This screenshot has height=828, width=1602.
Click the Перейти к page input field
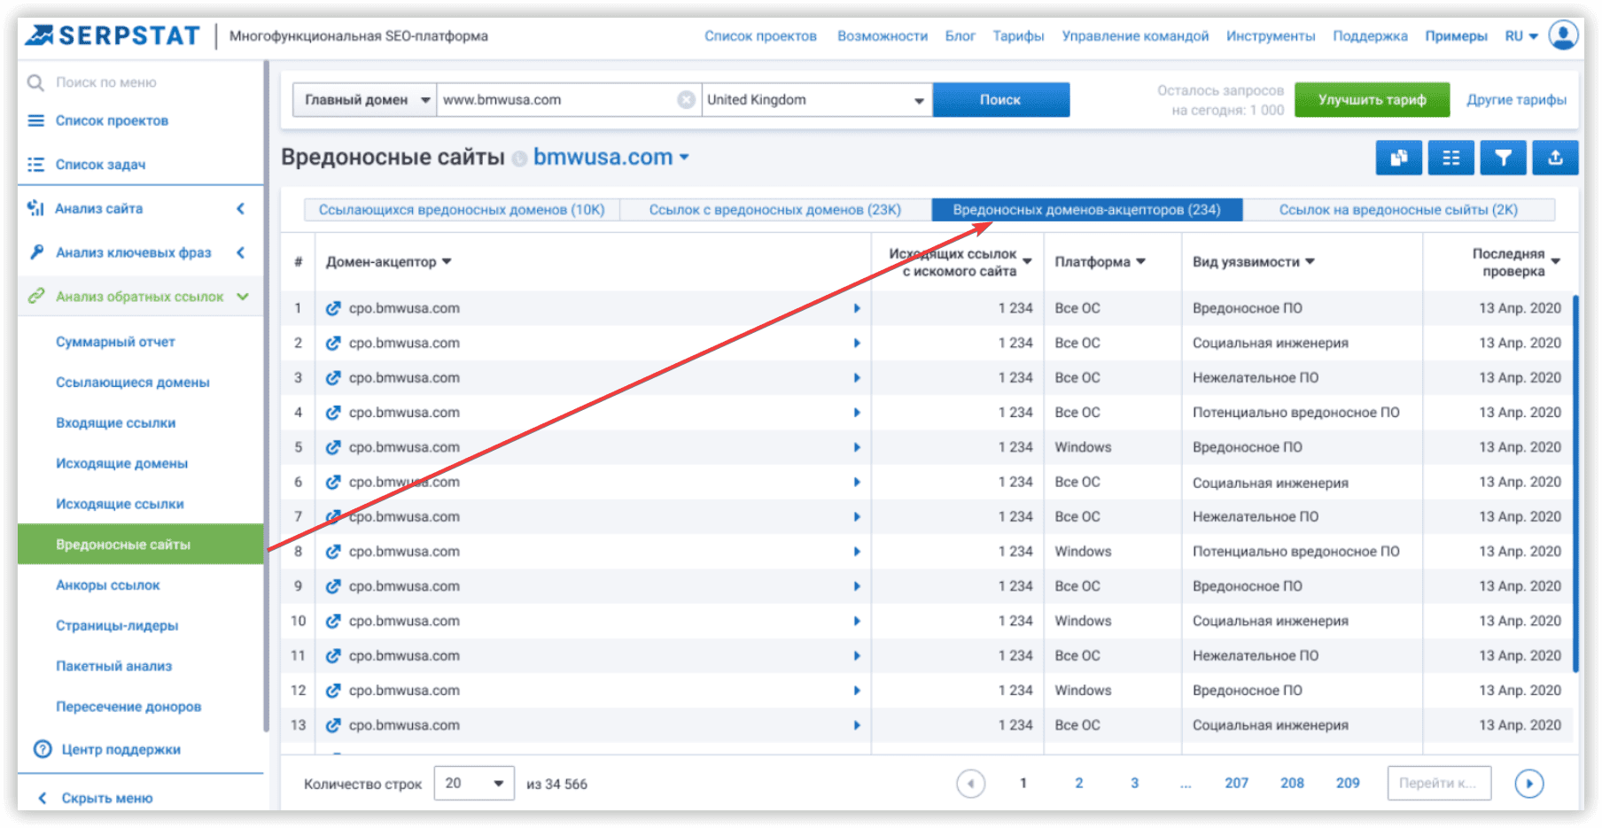click(1438, 784)
